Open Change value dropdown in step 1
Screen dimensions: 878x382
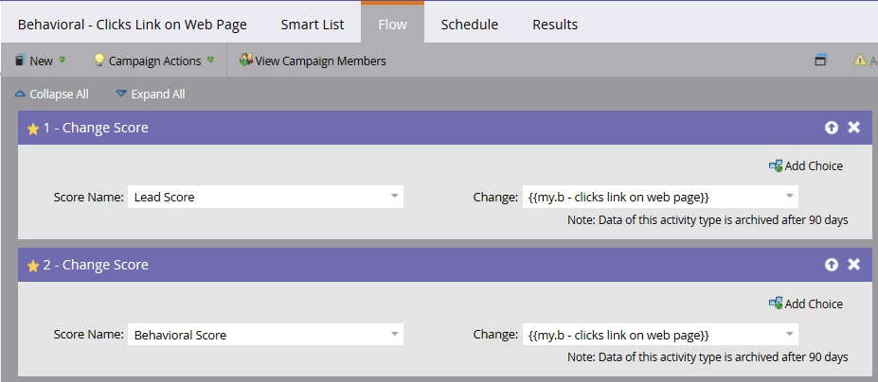tap(789, 197)
